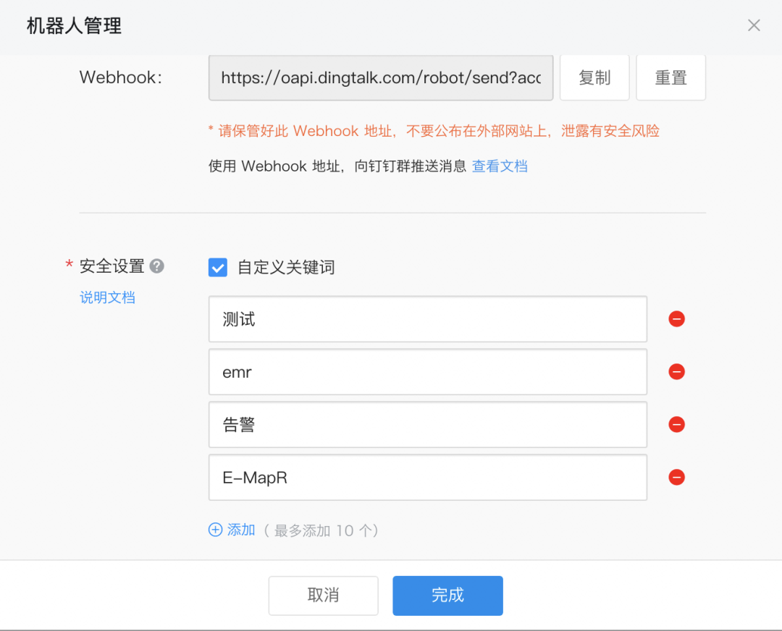
Task: Delete the E-MapR keyword using minus icon
Action: (676, 478)
